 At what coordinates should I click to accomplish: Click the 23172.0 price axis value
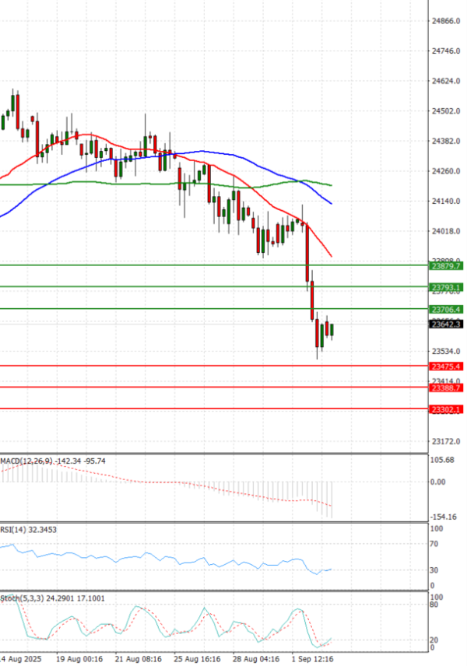pyautogui.click(x=446, y=442)
